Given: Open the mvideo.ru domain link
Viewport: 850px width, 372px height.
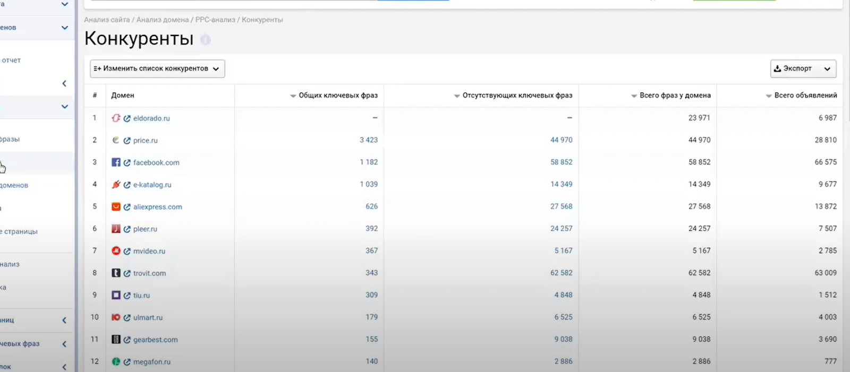Looking at the screenshot, I should coord(149,251).
